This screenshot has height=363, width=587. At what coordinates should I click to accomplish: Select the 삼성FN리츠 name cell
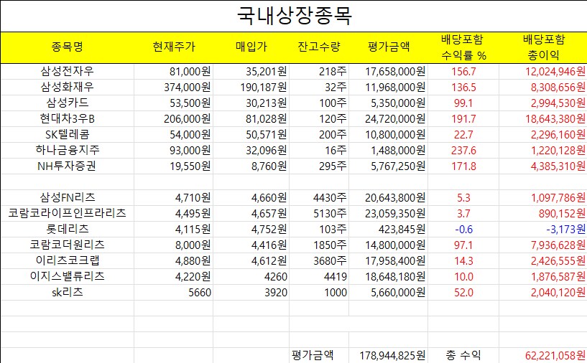pyautogui.click(x=68, y=197)
